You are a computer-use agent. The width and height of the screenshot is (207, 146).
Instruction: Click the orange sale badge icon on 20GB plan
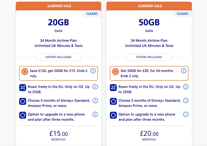click(x=25, y=72)
